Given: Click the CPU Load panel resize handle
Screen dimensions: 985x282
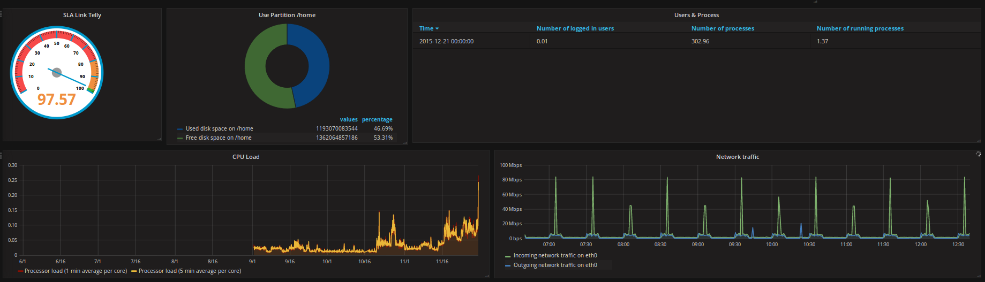Looking at the screenshot, I should [487, 276].
